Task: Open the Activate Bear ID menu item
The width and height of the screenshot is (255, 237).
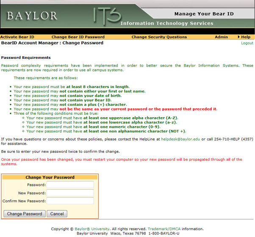Action: (x=17, y=37)
